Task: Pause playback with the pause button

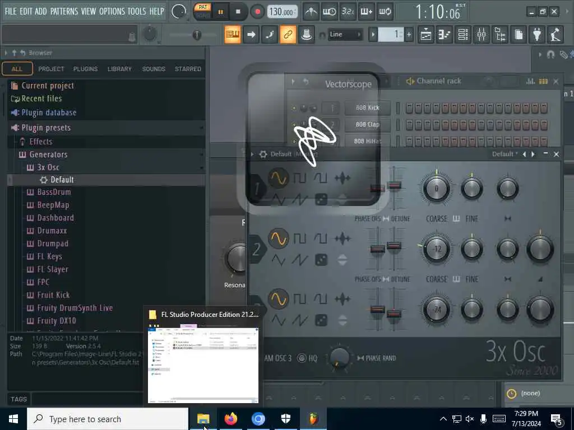Action: [221, 12]
